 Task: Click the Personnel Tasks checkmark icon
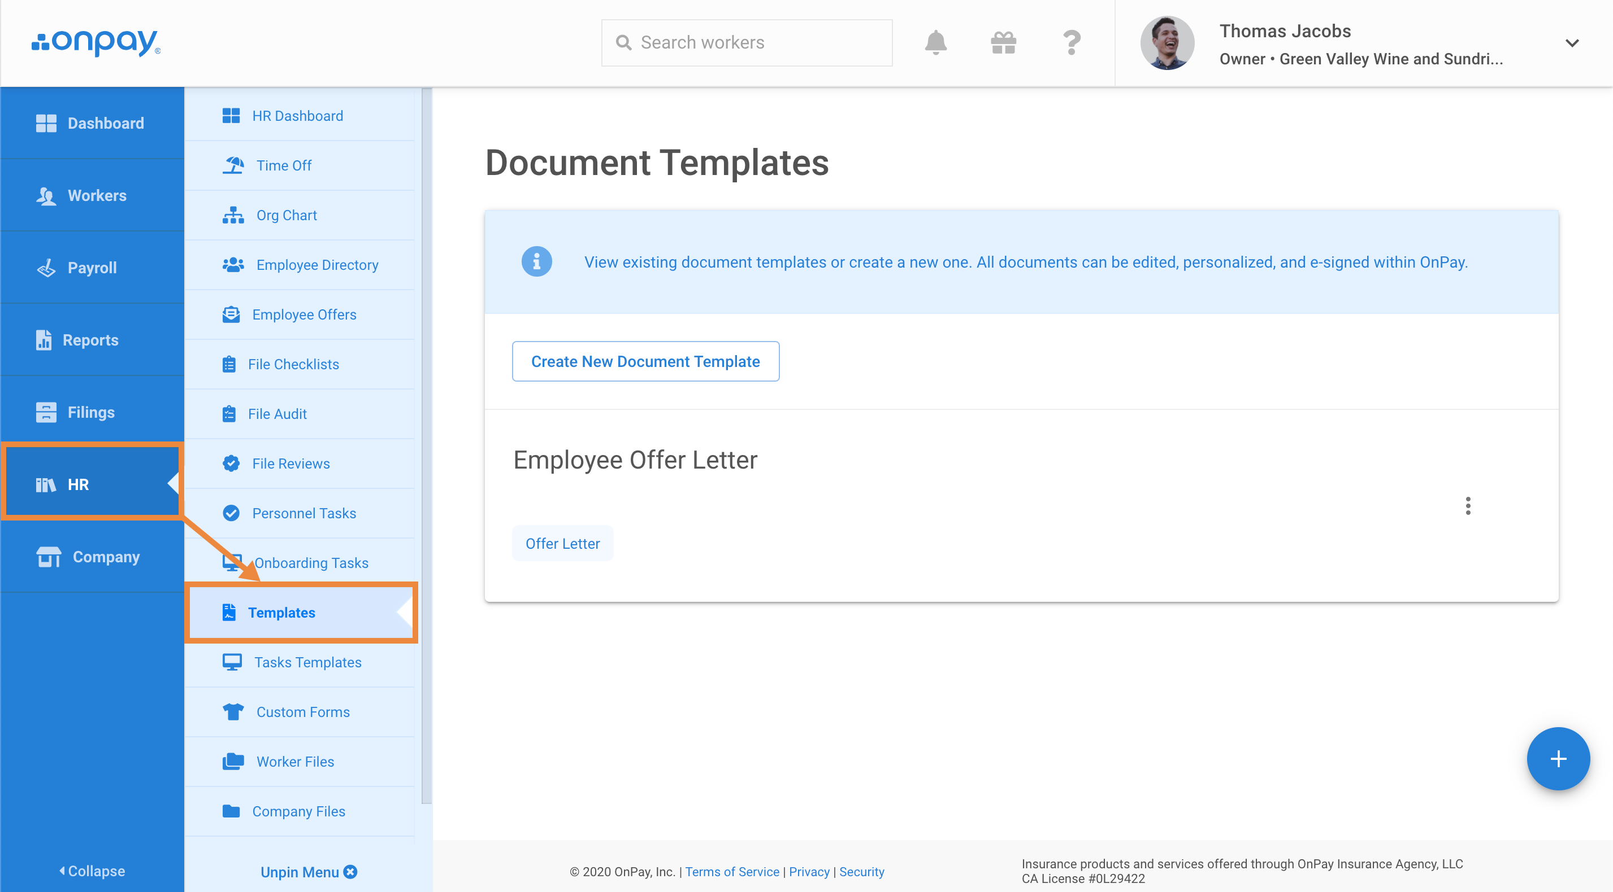pos(231,513)
